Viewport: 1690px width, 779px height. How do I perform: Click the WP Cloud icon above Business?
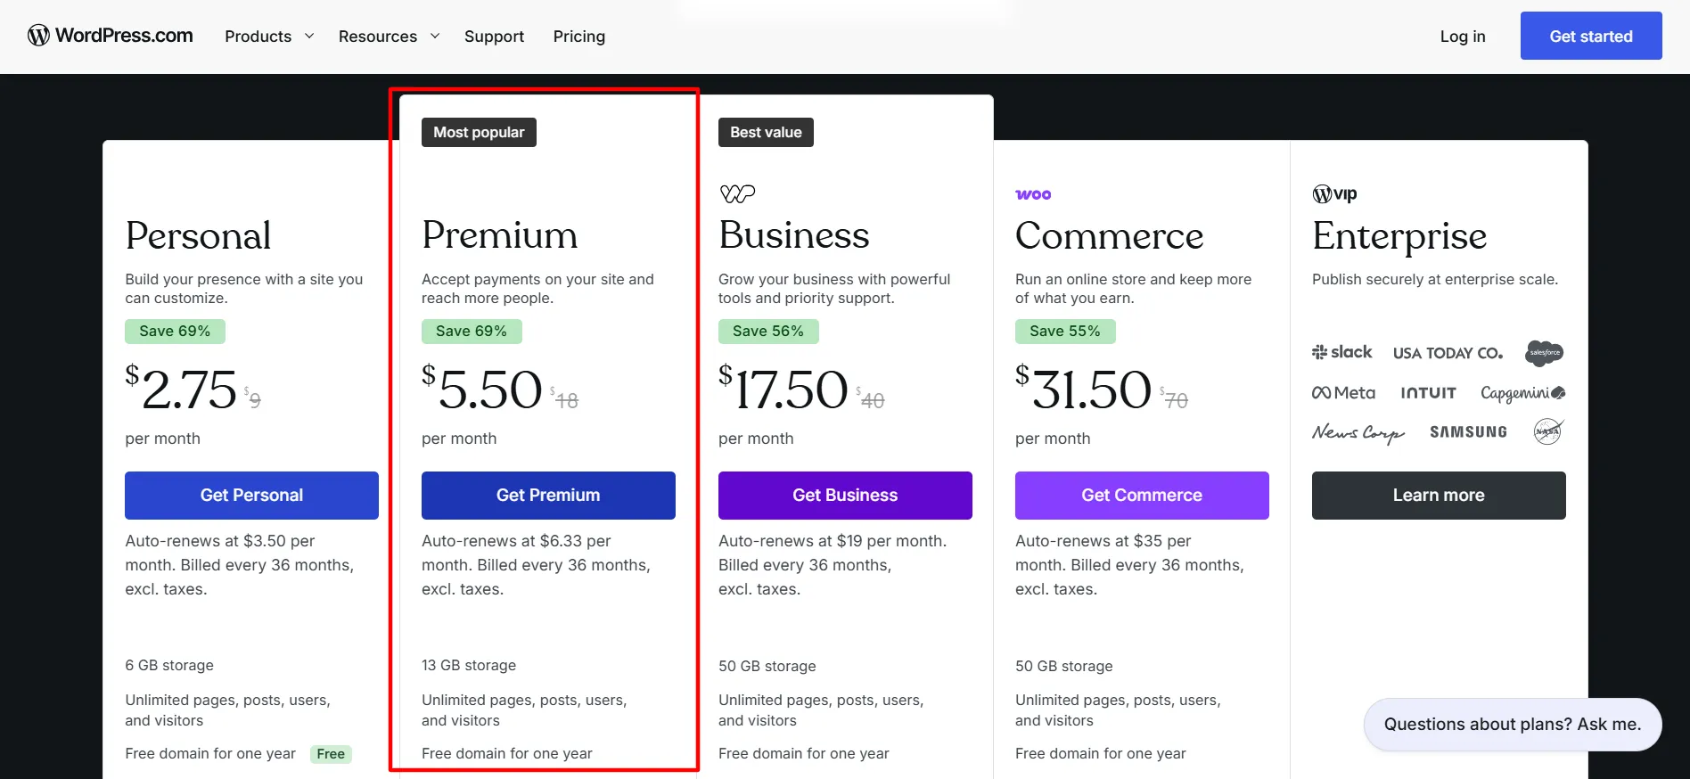coord(737,193)
